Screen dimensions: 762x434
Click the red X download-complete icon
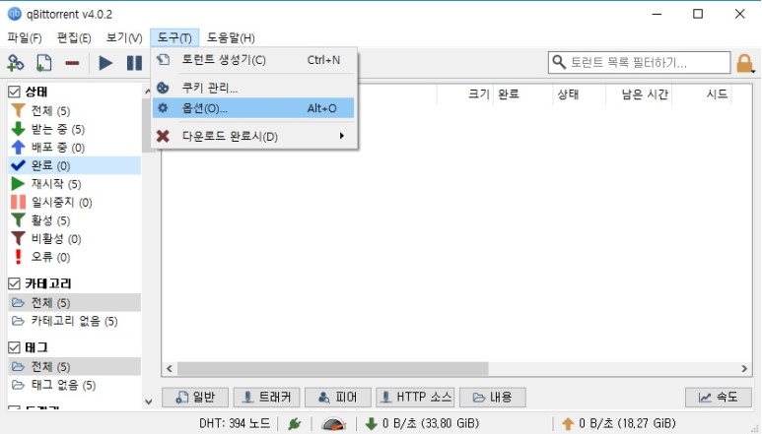163,136
